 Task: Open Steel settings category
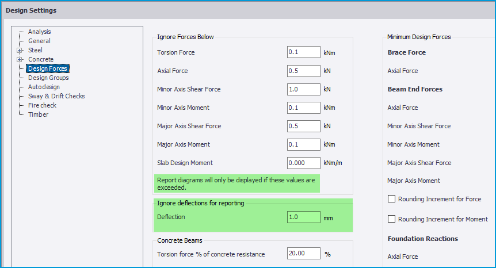[x=35, y=50]
